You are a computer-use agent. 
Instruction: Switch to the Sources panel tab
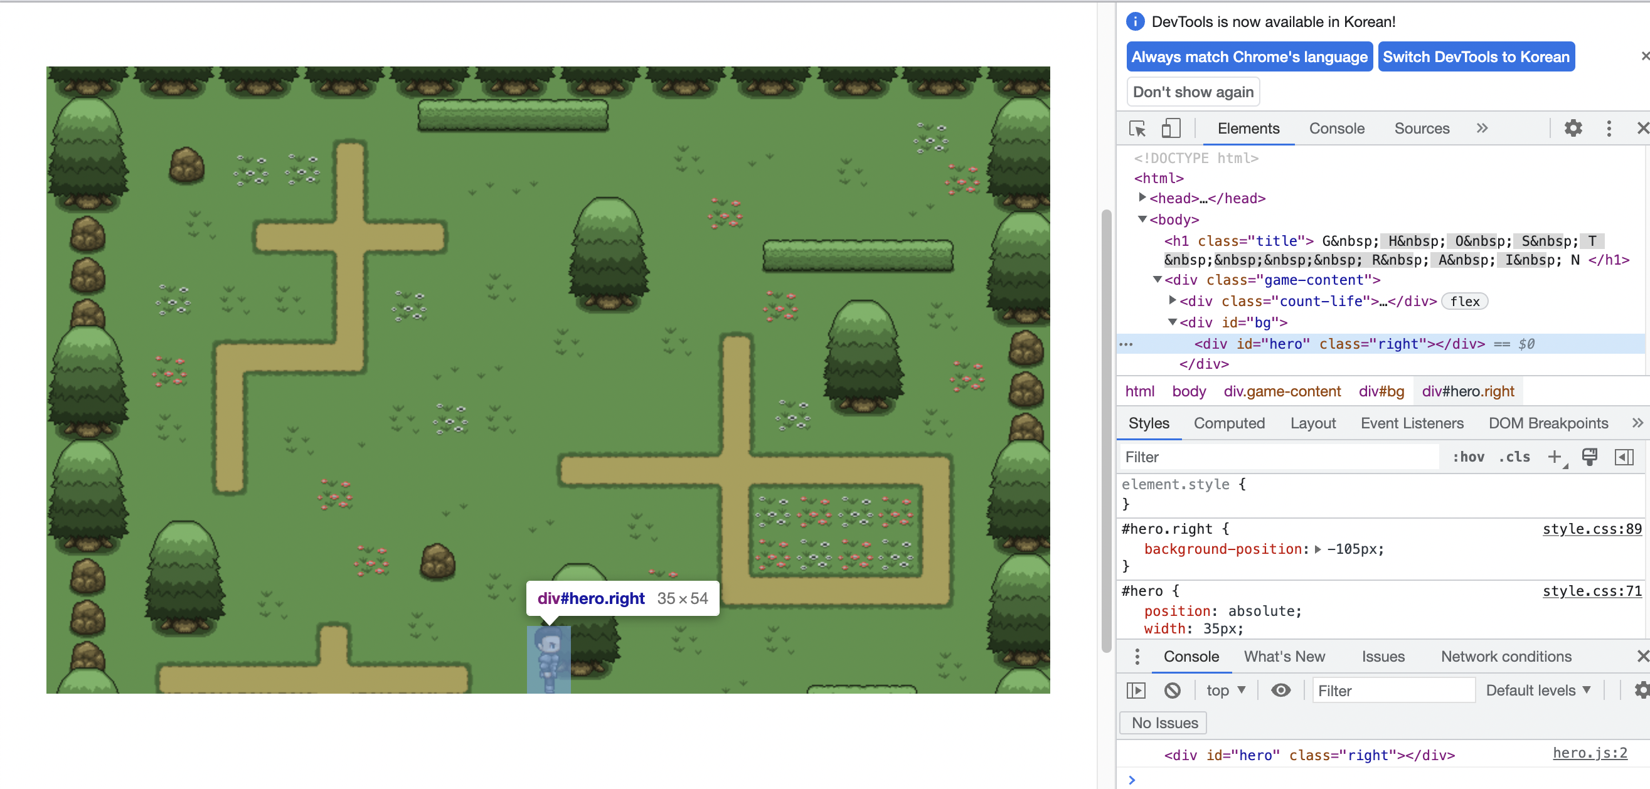1422,129
